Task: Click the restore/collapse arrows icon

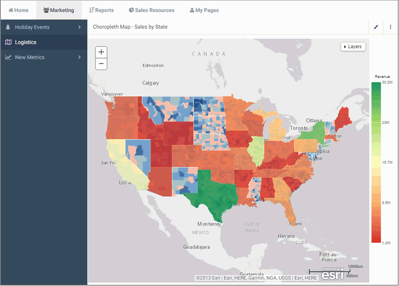Action: coord(376,27)
